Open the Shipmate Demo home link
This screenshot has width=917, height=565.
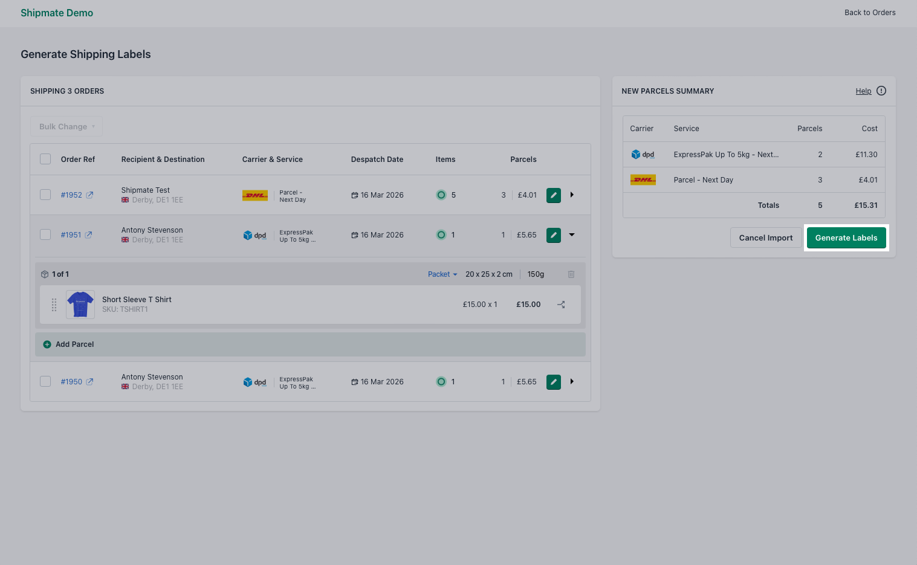57,13
